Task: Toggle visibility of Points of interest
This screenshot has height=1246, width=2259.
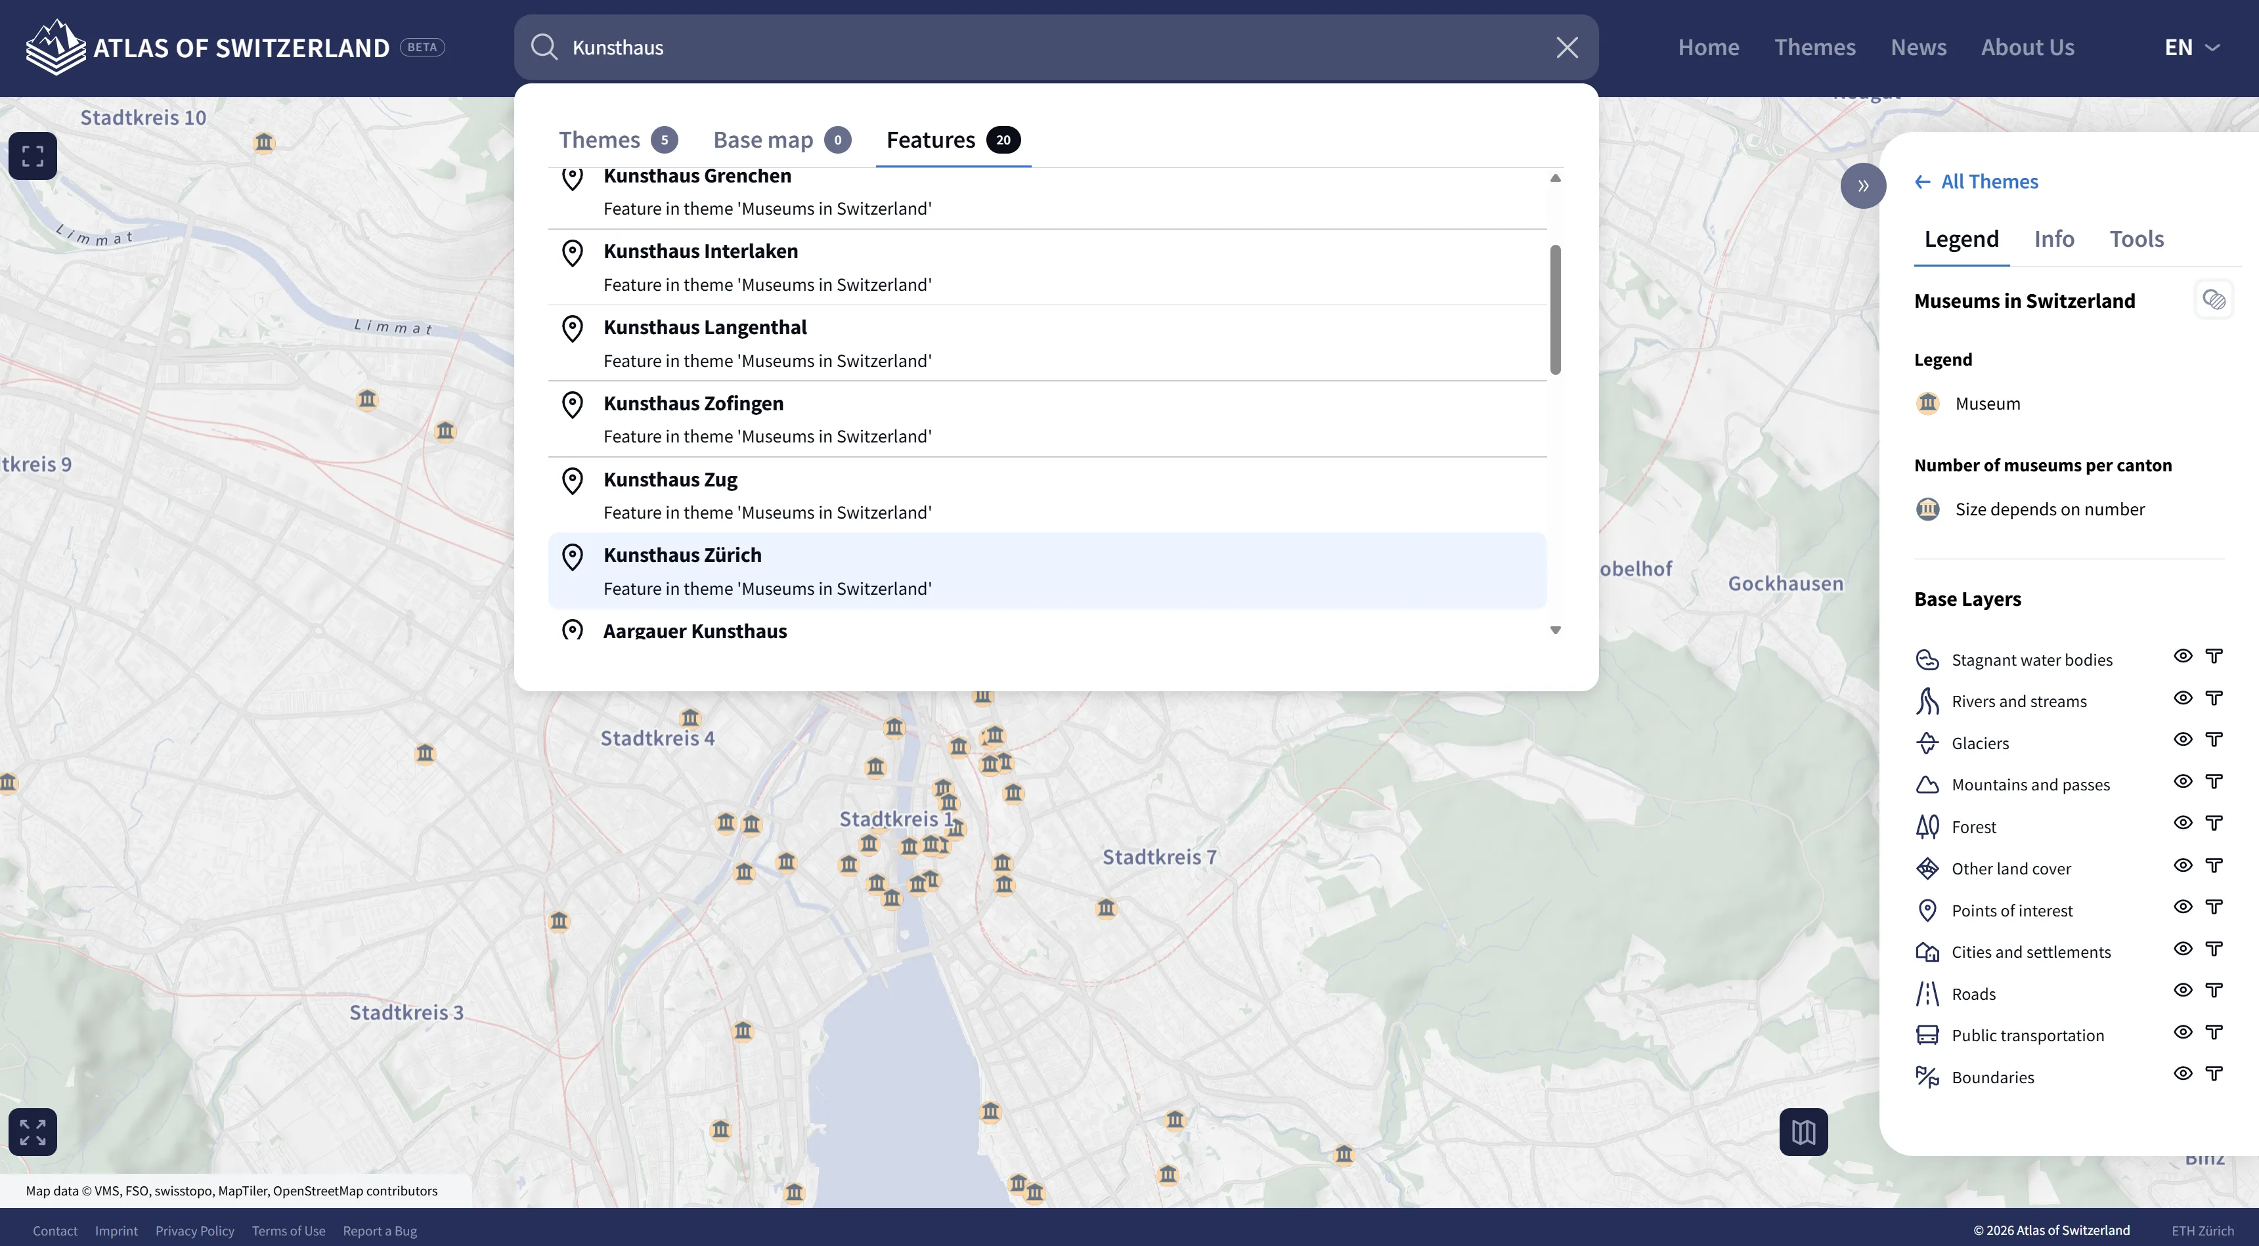Action: 2183,907
